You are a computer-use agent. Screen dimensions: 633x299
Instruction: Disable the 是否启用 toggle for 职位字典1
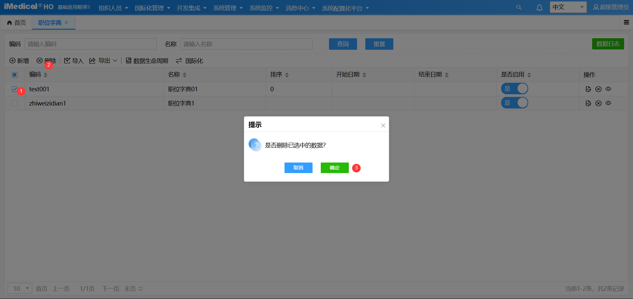click(x=515, y=103)
